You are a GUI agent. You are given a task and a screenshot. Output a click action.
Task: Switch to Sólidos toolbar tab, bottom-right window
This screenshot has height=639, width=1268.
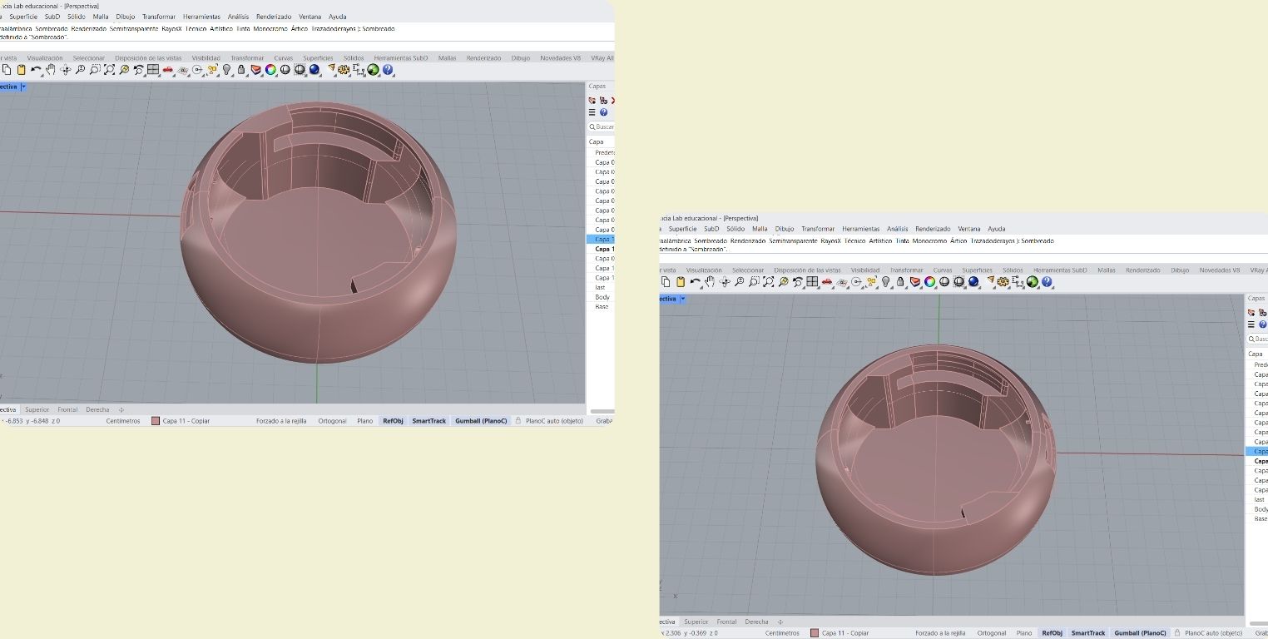[1013, 270]
